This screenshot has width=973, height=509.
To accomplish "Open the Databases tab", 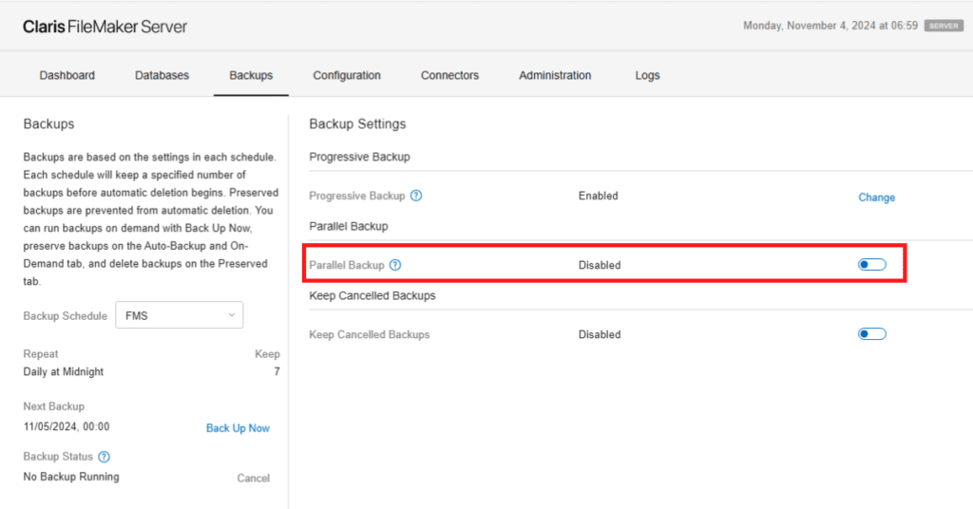I will [162, 75].
